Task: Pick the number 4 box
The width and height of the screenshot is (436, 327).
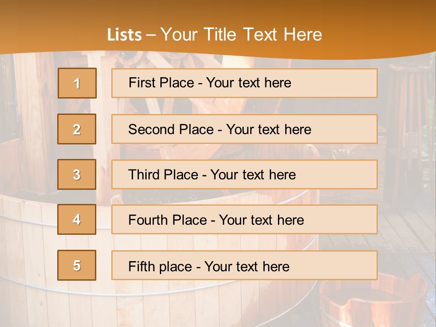Action: [77, 220]
